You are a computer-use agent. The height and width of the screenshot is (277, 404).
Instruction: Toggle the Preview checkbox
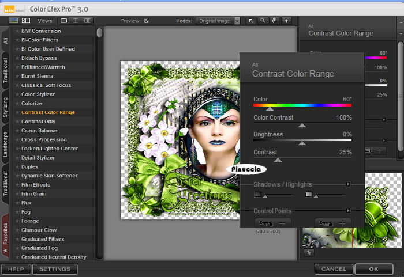click(146, 21)
